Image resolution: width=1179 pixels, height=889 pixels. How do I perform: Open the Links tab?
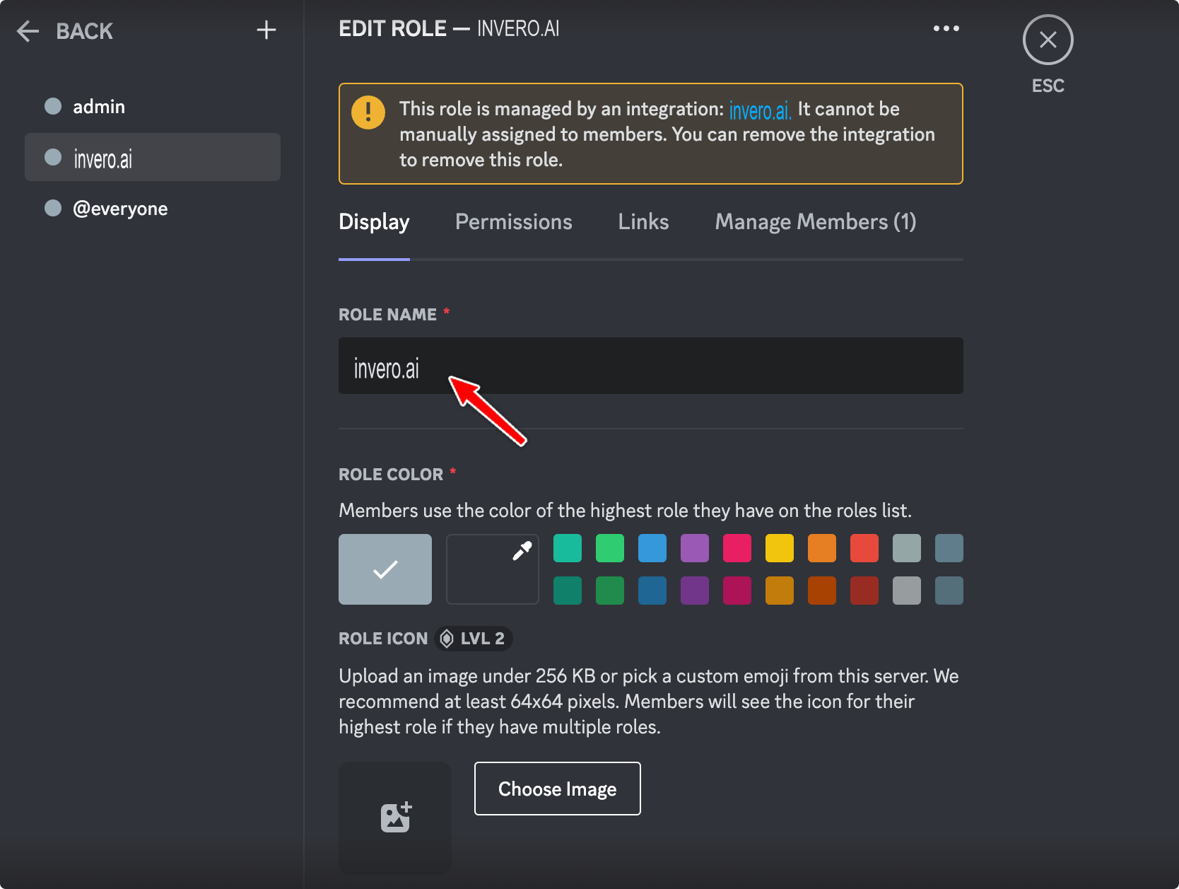[x=643, y=222]
